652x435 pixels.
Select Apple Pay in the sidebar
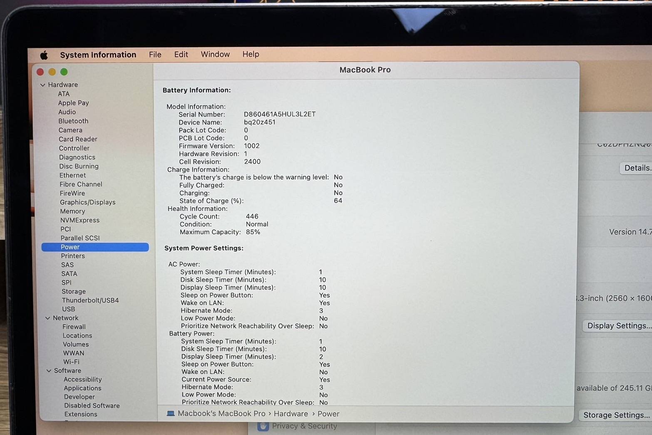point(73,103)
